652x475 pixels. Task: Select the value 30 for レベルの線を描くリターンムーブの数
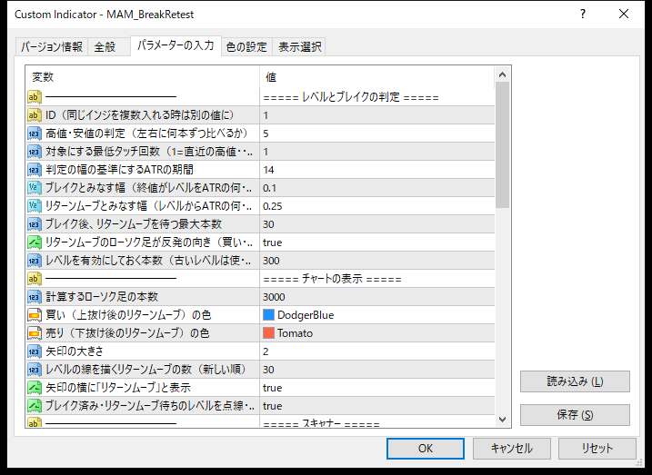377,370
